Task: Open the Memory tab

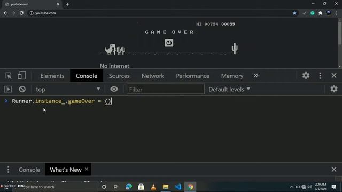Action: click(232, 76)
